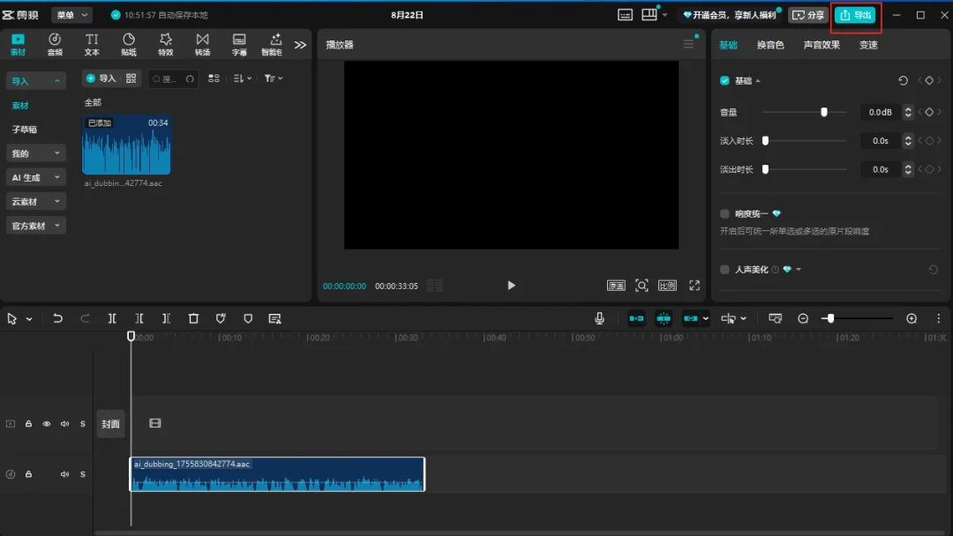
Task: Enable the 人声美化 vocal enhancement checkbox
Action: pos(724,270)
